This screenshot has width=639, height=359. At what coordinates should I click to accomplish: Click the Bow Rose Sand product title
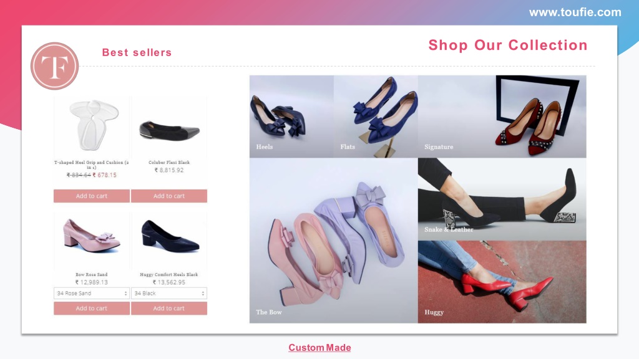(x=92, y=274)
